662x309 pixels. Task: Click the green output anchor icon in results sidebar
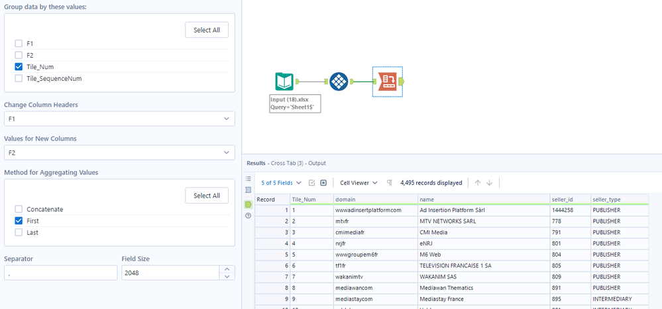pos(248,204)
